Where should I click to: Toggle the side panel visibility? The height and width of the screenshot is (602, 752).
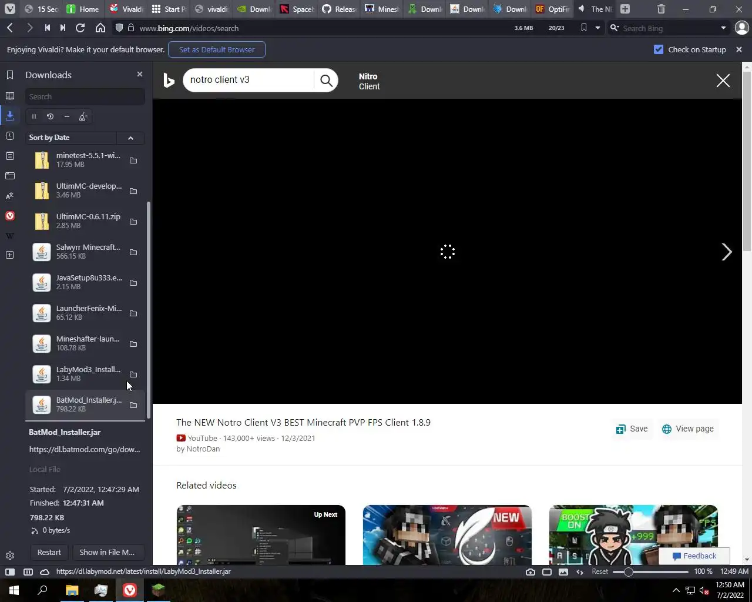(x=10, y=571)
